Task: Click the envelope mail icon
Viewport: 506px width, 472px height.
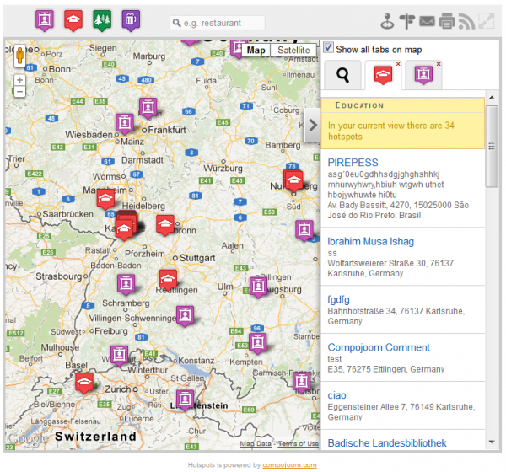Action: tap(428, 22)
